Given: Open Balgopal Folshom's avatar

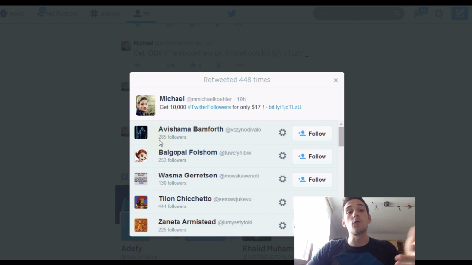Looking at the screenshot, I should [x=141, y=156].
